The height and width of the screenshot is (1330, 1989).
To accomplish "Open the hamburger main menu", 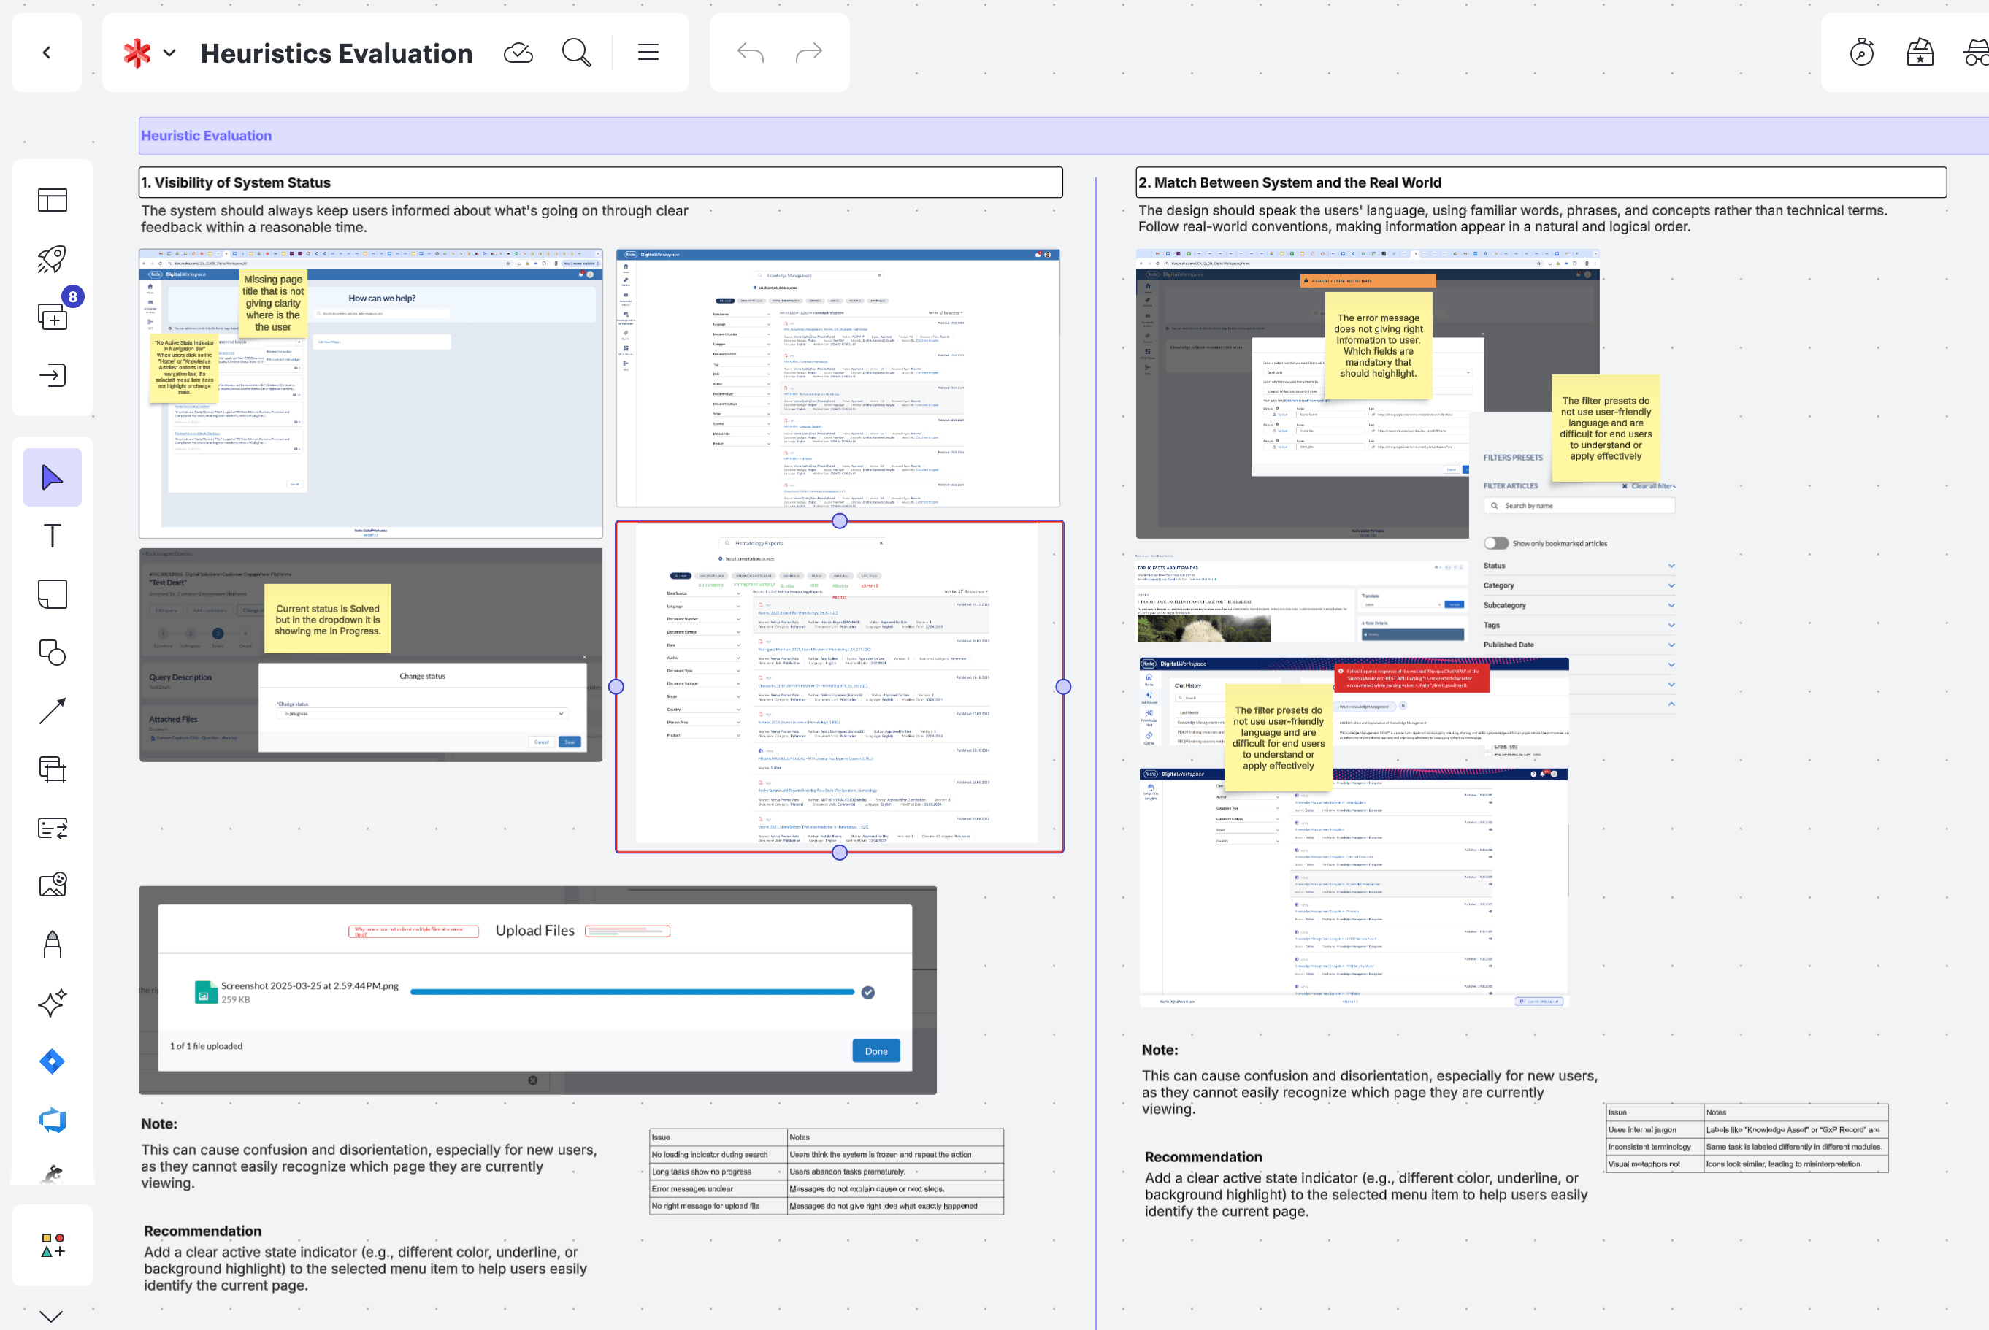I will (x=648, y=53).
